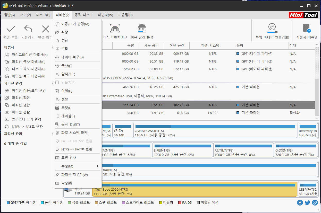Select the 465.76 GB NTFS partition row

(208, 87)
